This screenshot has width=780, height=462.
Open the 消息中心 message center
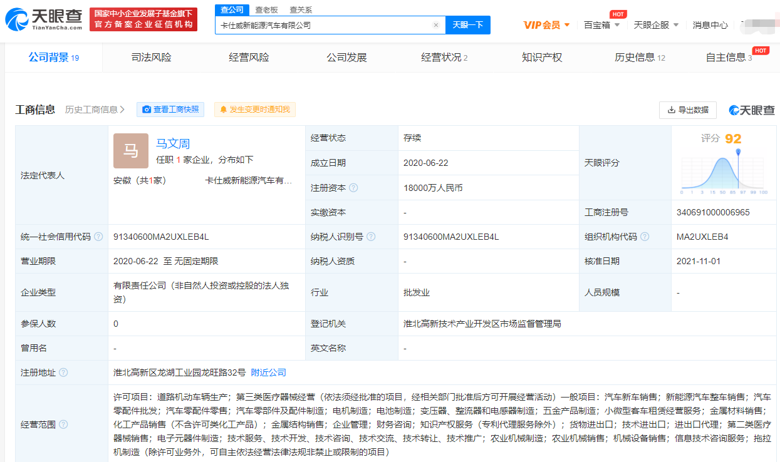click(x=710, y=25)
